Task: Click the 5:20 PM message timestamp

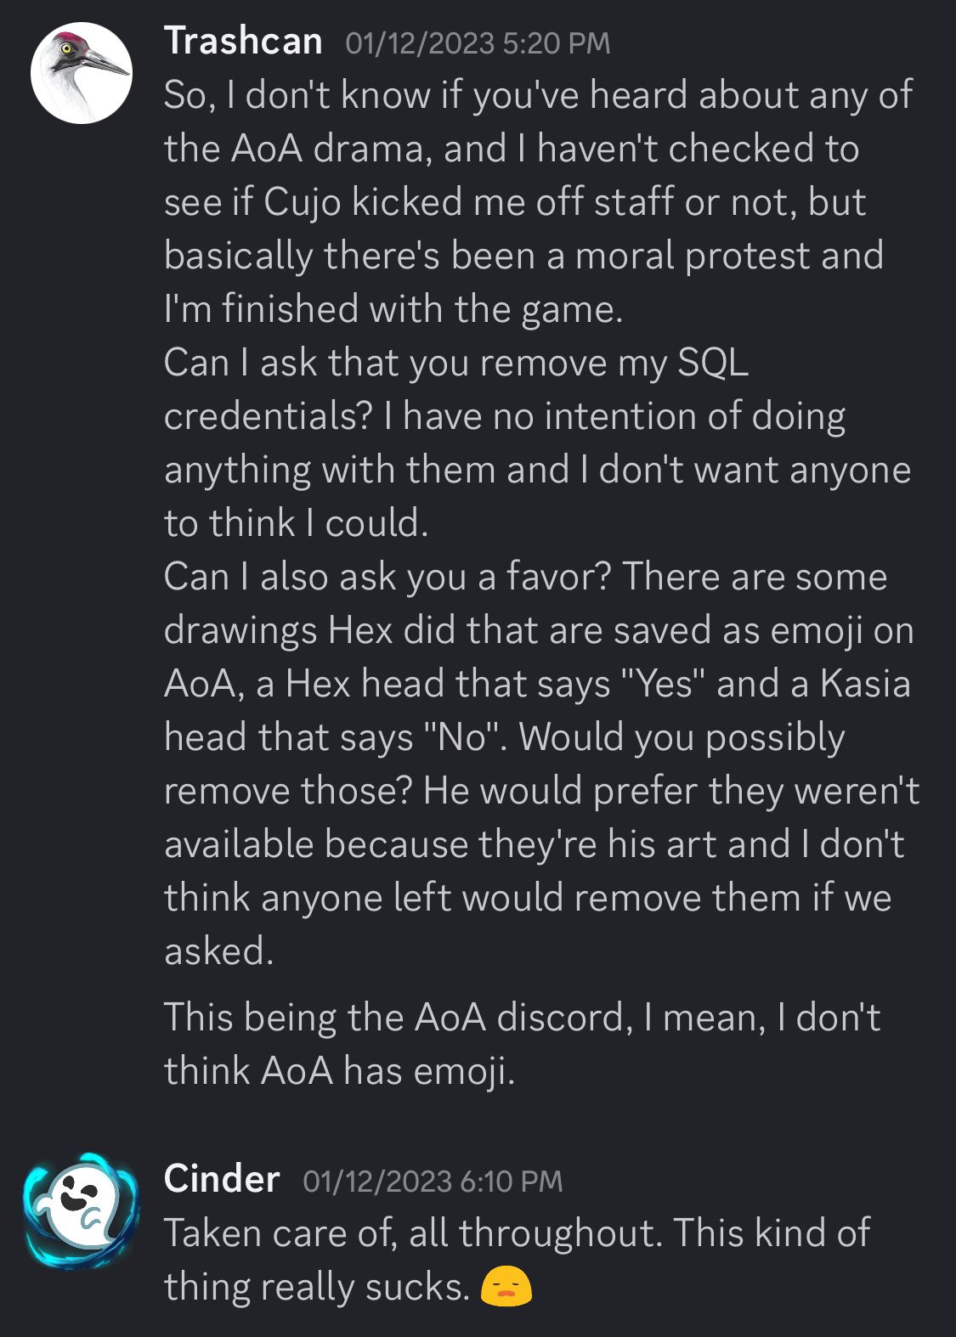Action: (478, 43)
